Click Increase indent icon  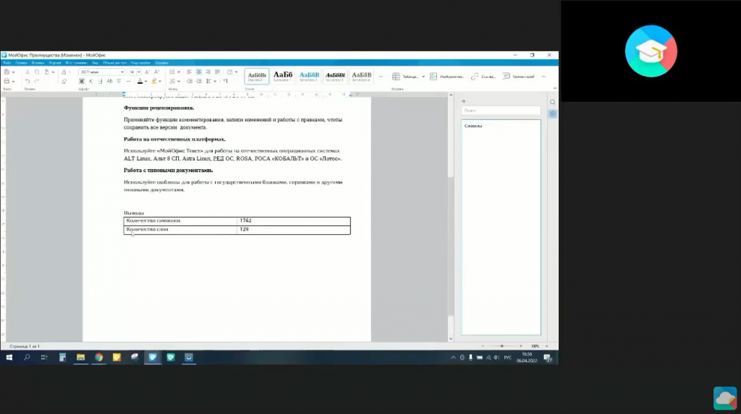pyautogui.click(x=199, y=81)
